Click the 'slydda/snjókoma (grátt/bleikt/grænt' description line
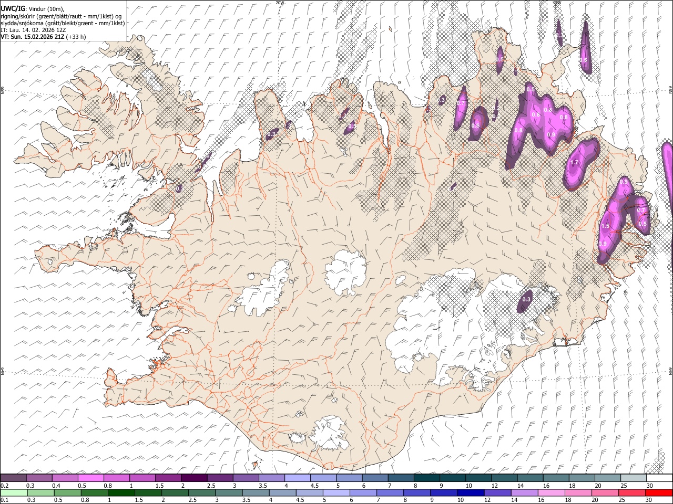Viewport: 673px width, 504px height. point(63,23)
